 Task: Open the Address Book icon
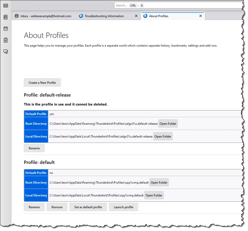click(x=6, y=17)
